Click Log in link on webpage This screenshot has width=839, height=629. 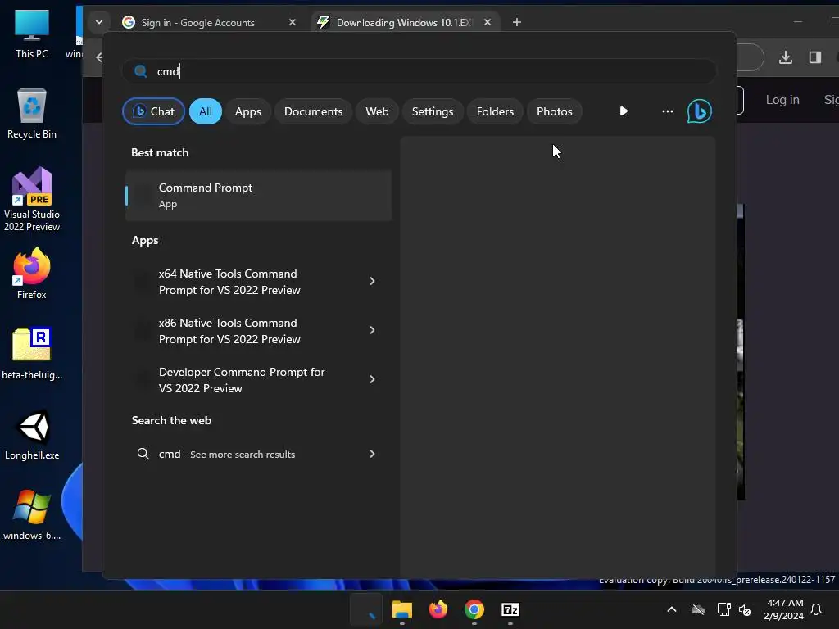pos(782,99)
